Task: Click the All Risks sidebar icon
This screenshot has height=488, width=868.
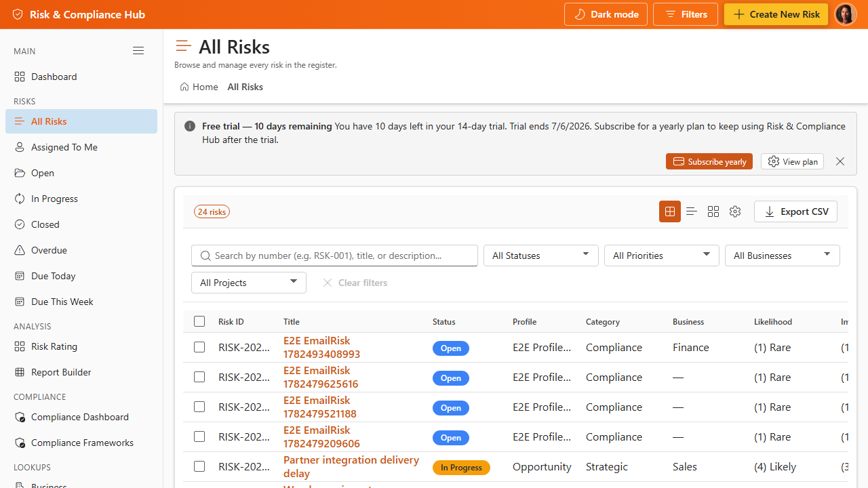Action: coord(20,121)
